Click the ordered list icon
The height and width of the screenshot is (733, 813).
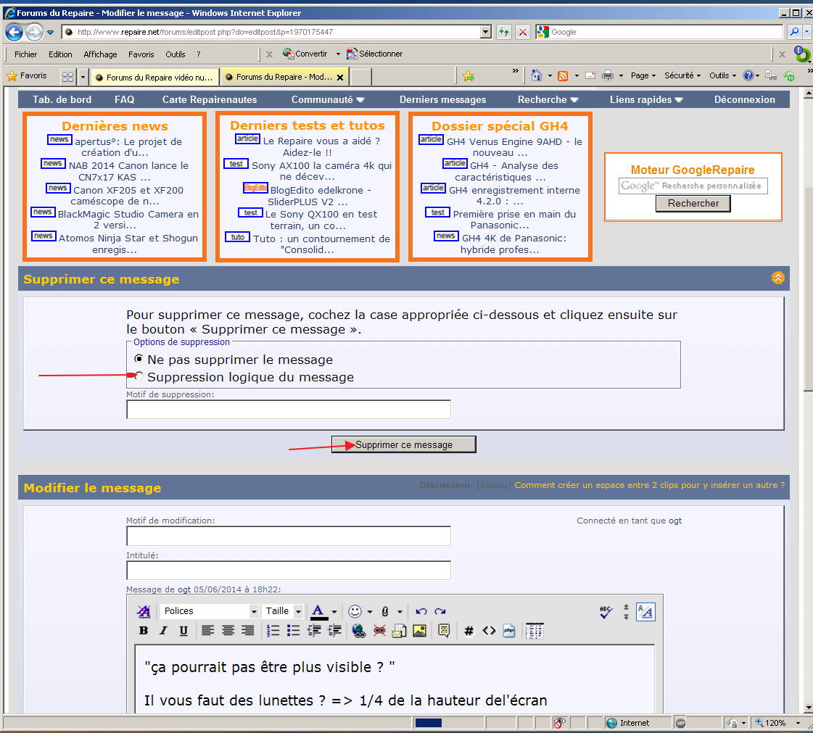click(273, 631)
